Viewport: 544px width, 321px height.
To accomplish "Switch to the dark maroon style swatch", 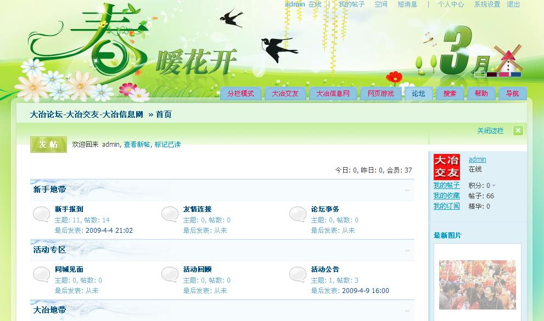I will 492,74.
